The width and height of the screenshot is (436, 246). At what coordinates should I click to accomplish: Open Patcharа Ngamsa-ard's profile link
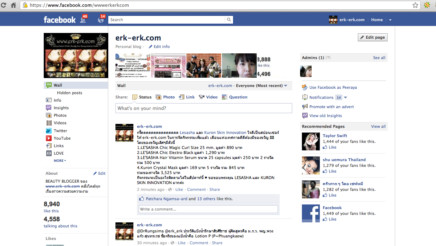coord(166,199)
